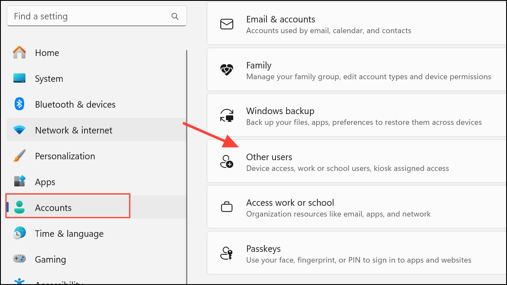Click 'Manage your family group' description
507x285 pixels.
point(369,77)
